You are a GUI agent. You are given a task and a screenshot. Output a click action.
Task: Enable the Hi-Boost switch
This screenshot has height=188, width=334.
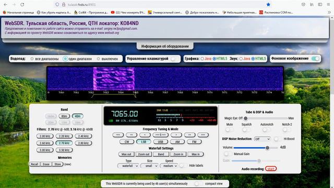(277, 139)
